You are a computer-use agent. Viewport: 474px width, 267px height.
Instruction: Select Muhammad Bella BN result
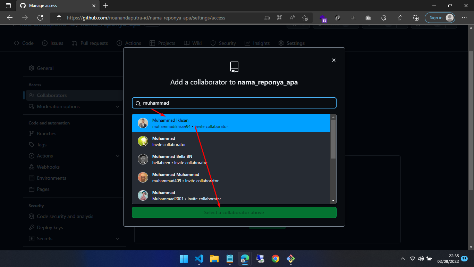pos(231,159)
